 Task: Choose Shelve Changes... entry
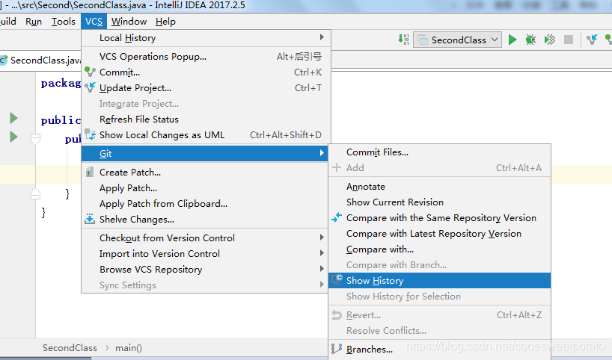coord(204,220)
